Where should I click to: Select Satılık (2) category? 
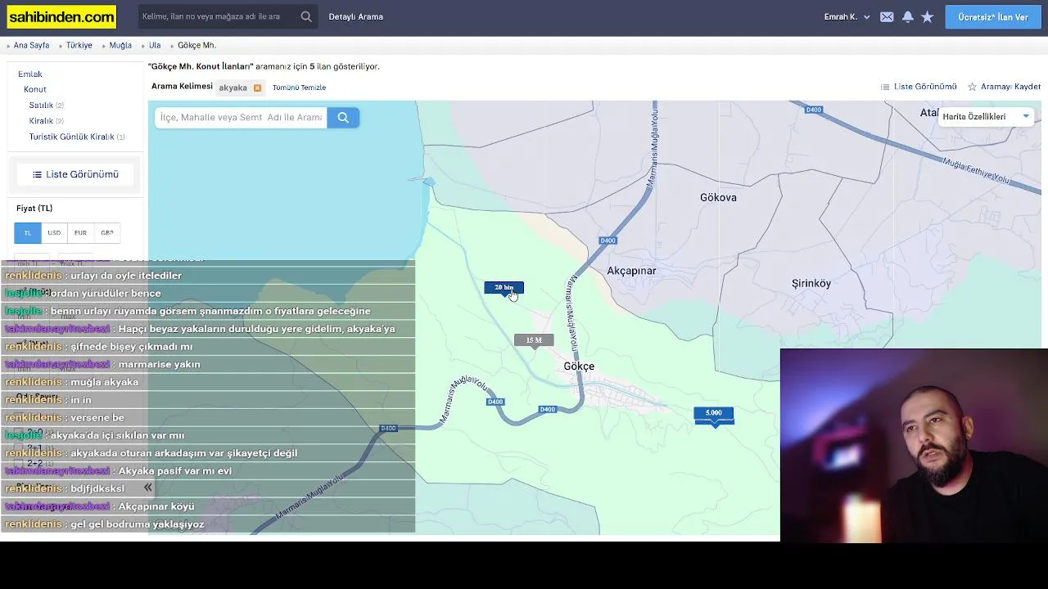click(x=46, y=106)
